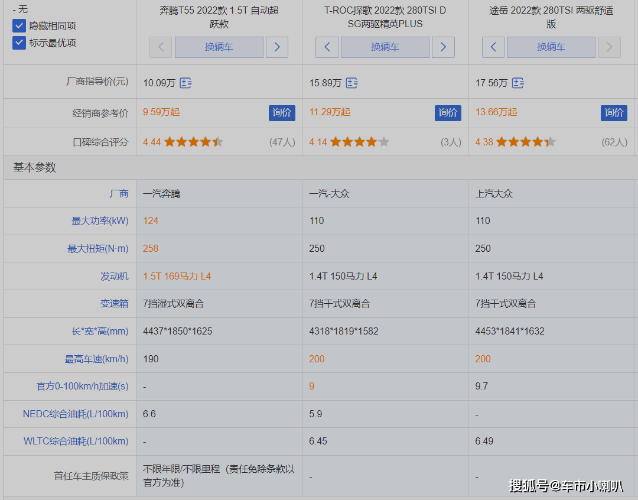
Task: Request quote for 11.29万起 price
Action: [x=448, y=113]
